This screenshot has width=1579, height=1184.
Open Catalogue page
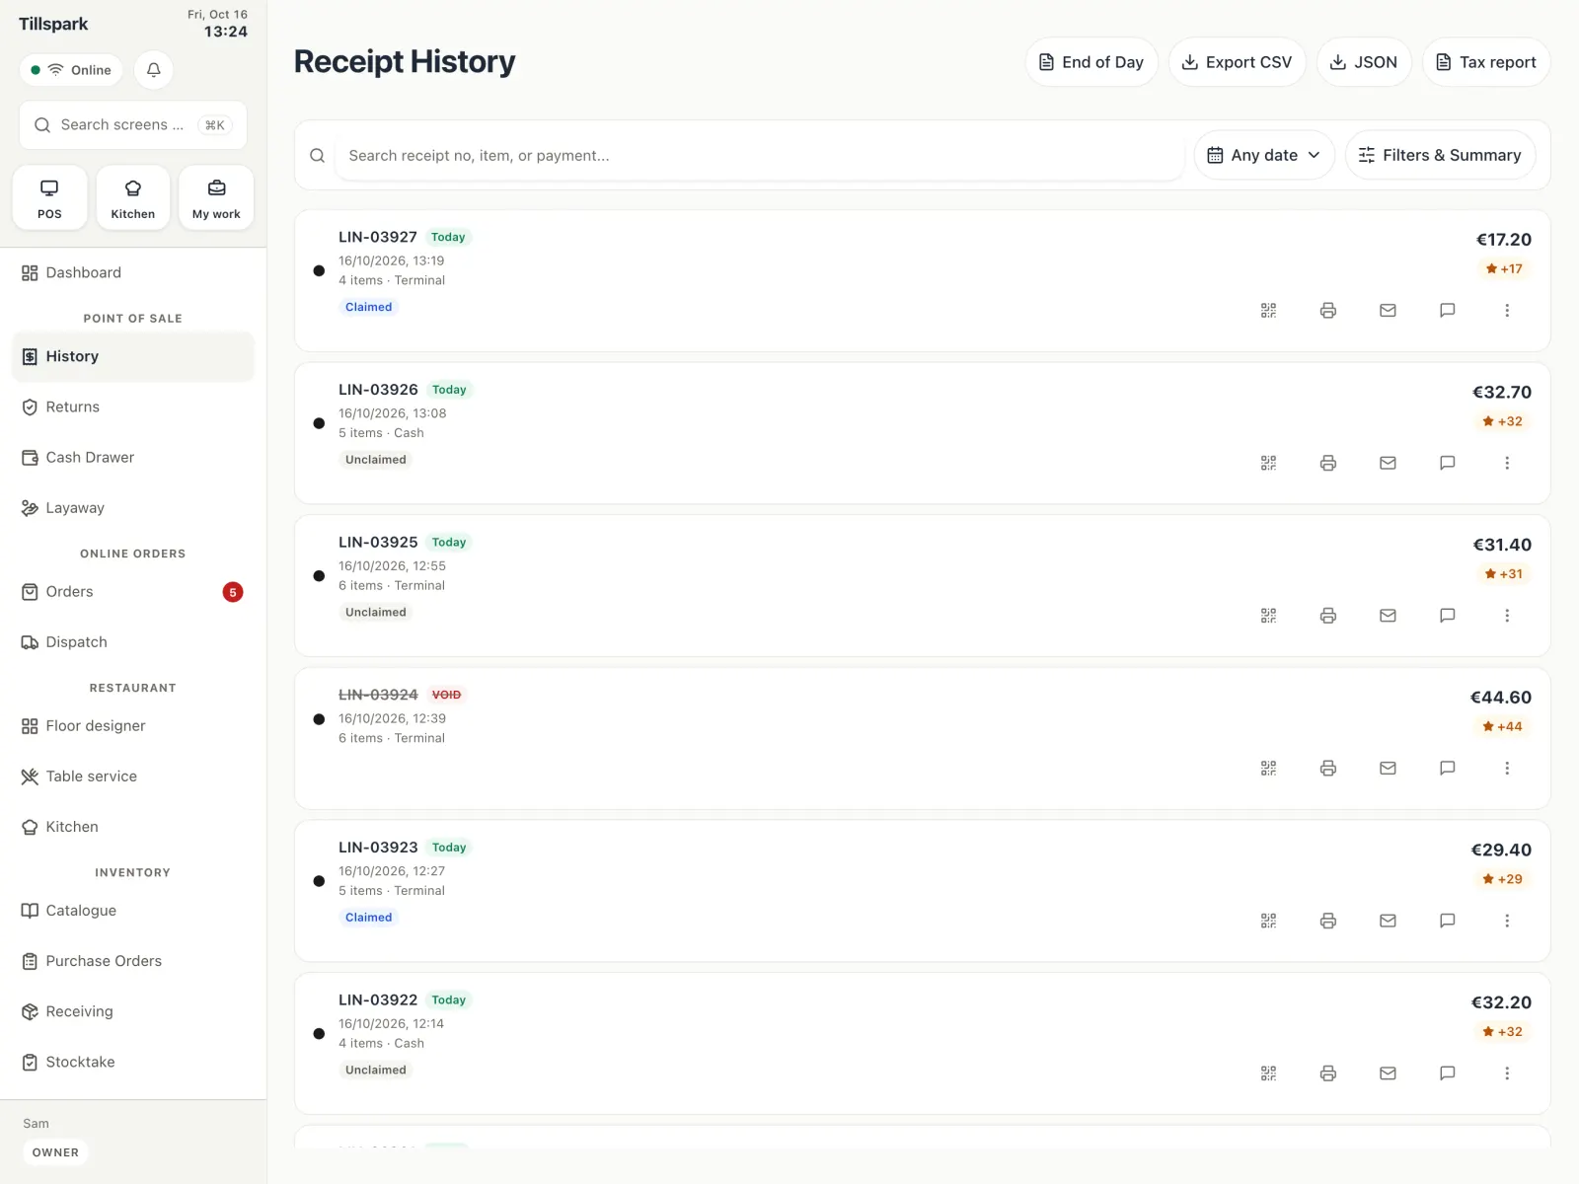pyautogui.click(x=133, y=911)
